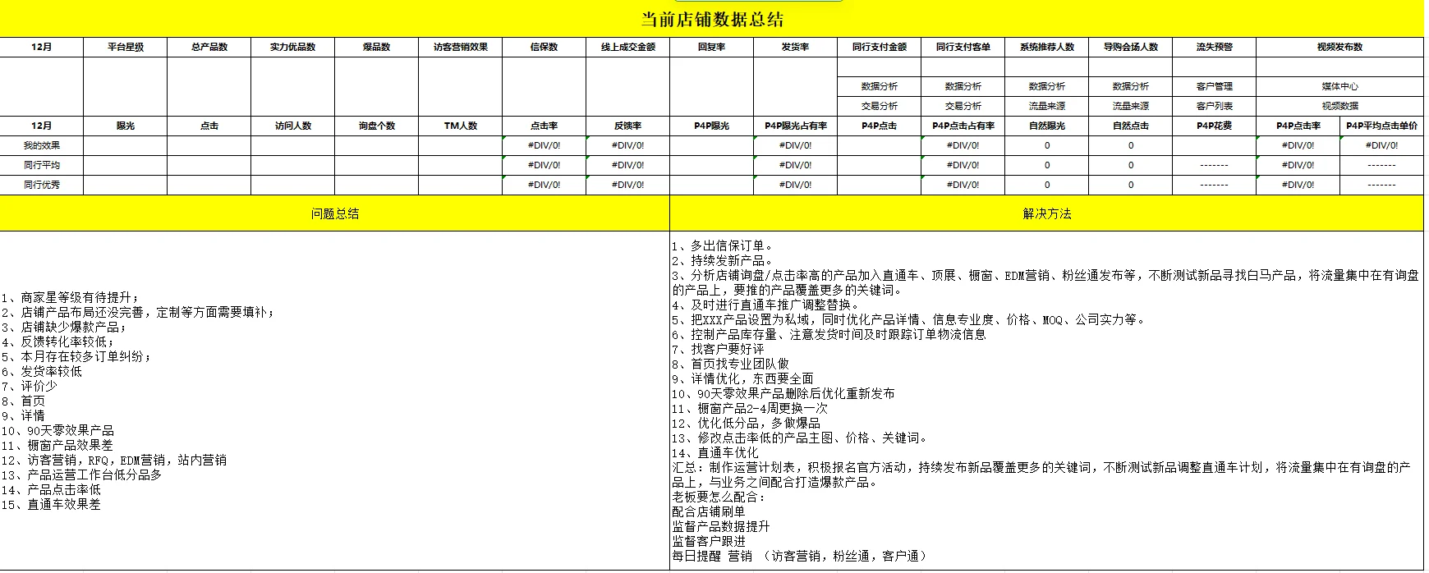Select the 反馈率 column header

(x=628, y=126)
